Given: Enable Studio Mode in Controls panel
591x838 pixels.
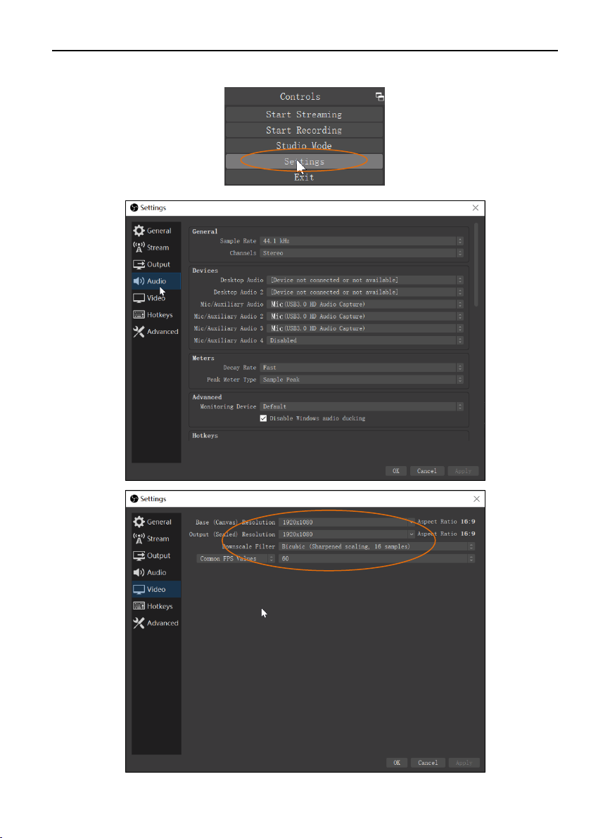Looking at the screenshot, I should (x=304, y=146).
